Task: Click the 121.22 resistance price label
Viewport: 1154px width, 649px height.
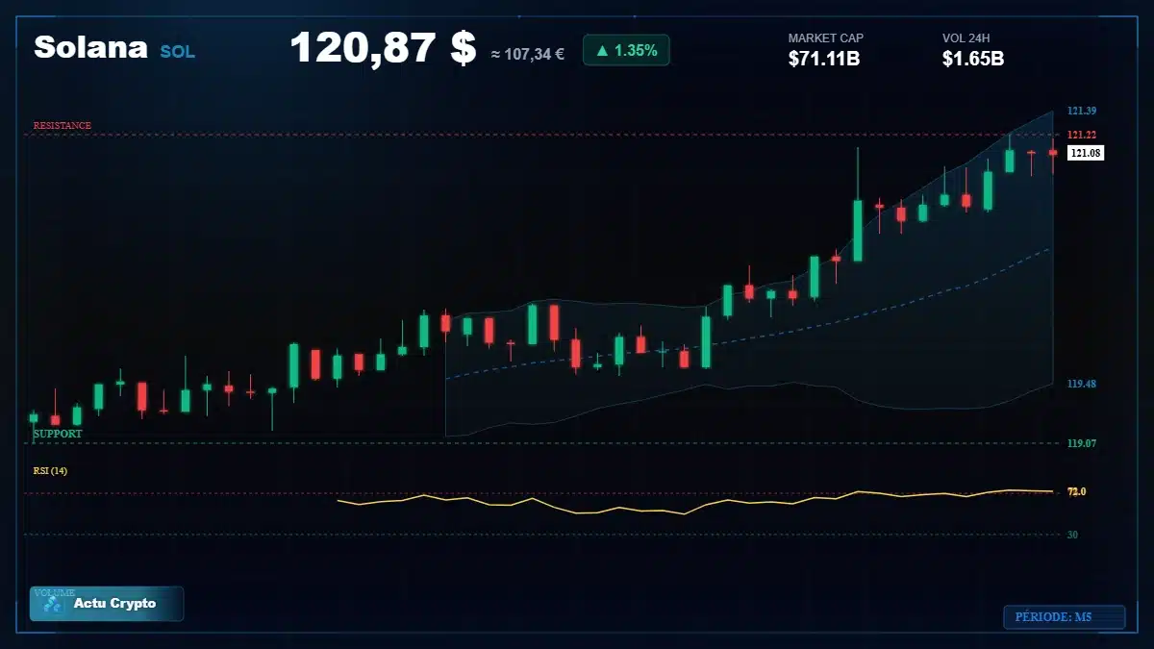Action: click(1082, 135)
